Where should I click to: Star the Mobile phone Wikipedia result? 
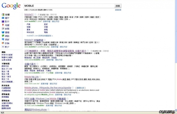[x=73, y=88]
